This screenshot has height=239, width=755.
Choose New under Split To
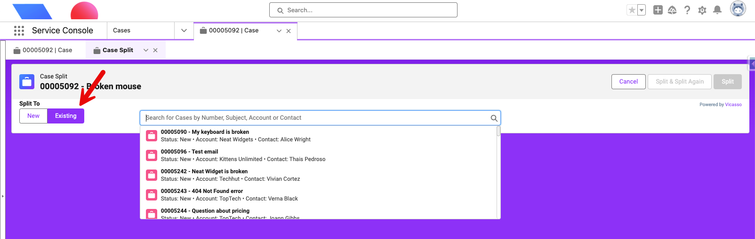coord(33,116)
